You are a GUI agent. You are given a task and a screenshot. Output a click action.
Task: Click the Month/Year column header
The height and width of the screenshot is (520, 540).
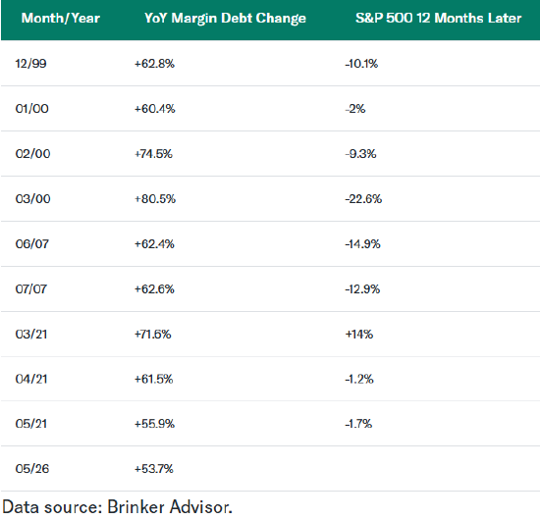coord(61,19)
